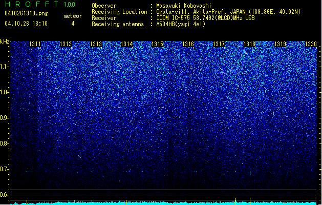Click the 0.9 kHz axis label

pyautogui.click(x=4, y=118)
